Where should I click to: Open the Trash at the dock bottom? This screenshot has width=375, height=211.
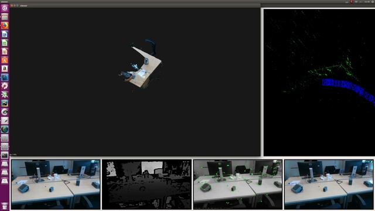(x=5, y=206)
